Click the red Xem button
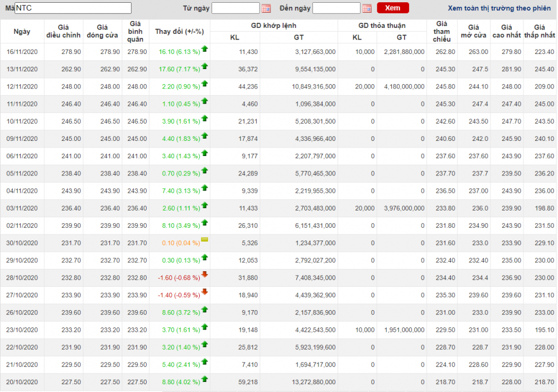This screenshot has height=392, width=558. point(392,8)
